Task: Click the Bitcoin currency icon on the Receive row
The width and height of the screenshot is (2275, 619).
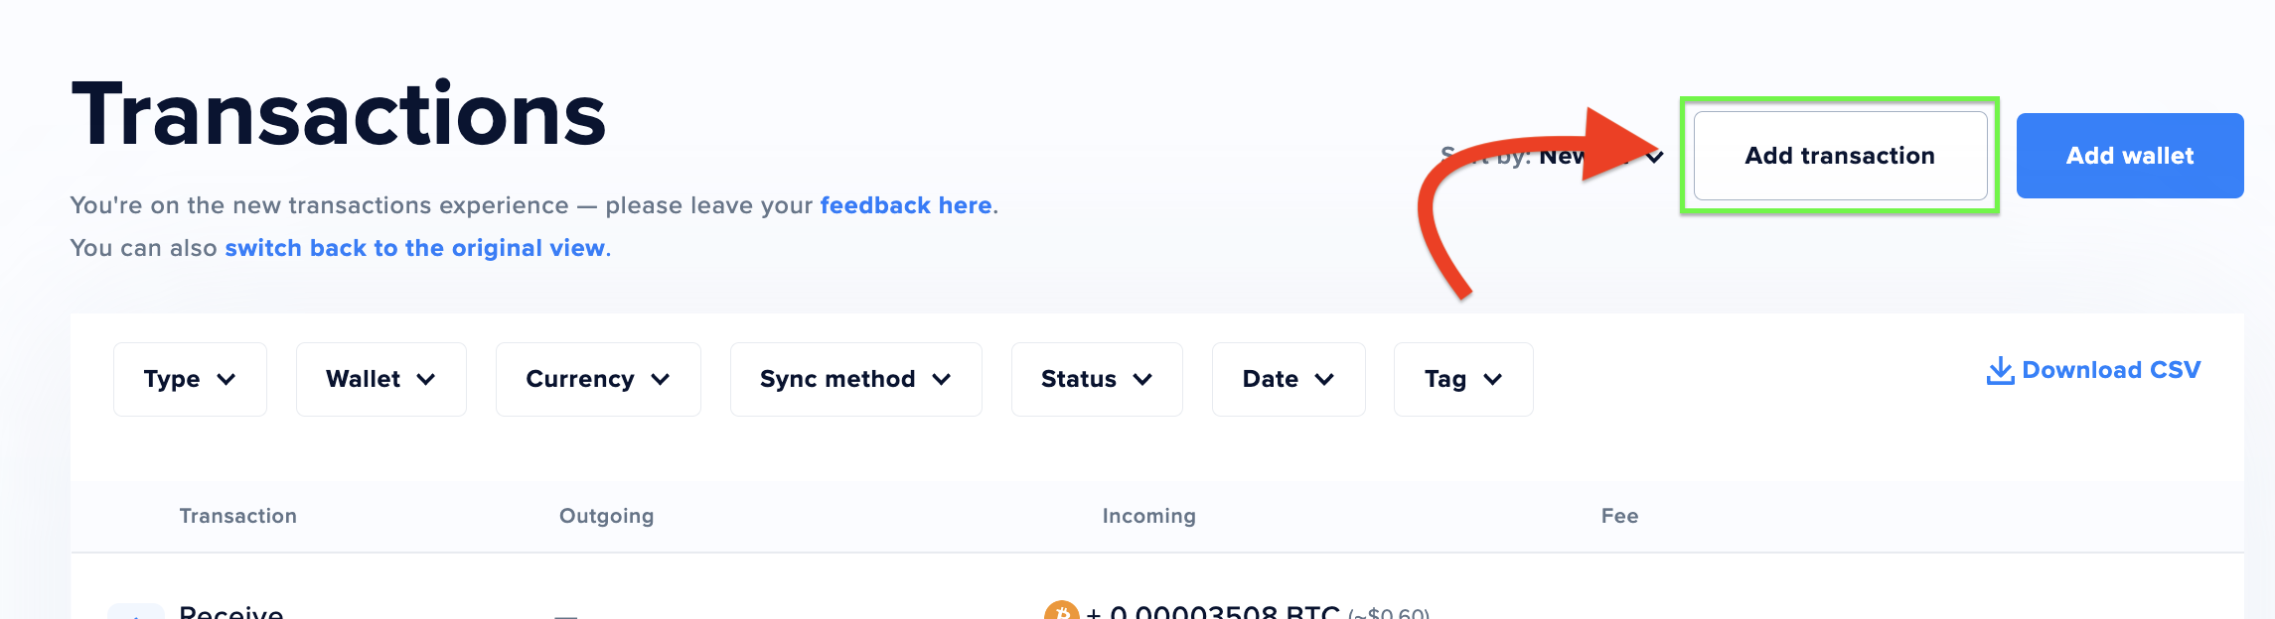Action: tap(1061, 612)
